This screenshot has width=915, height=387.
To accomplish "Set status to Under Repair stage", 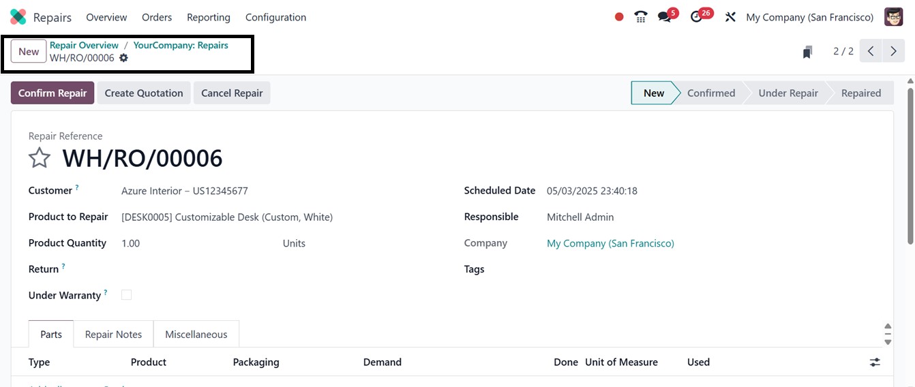I will point(787,93).
